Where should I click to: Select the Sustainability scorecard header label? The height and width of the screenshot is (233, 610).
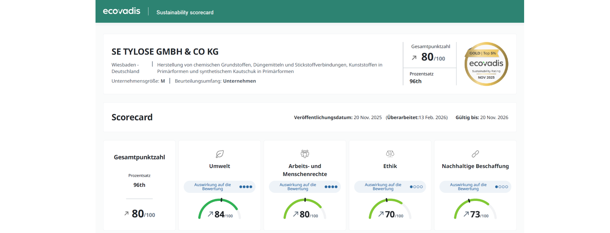(x=185, y=12)
